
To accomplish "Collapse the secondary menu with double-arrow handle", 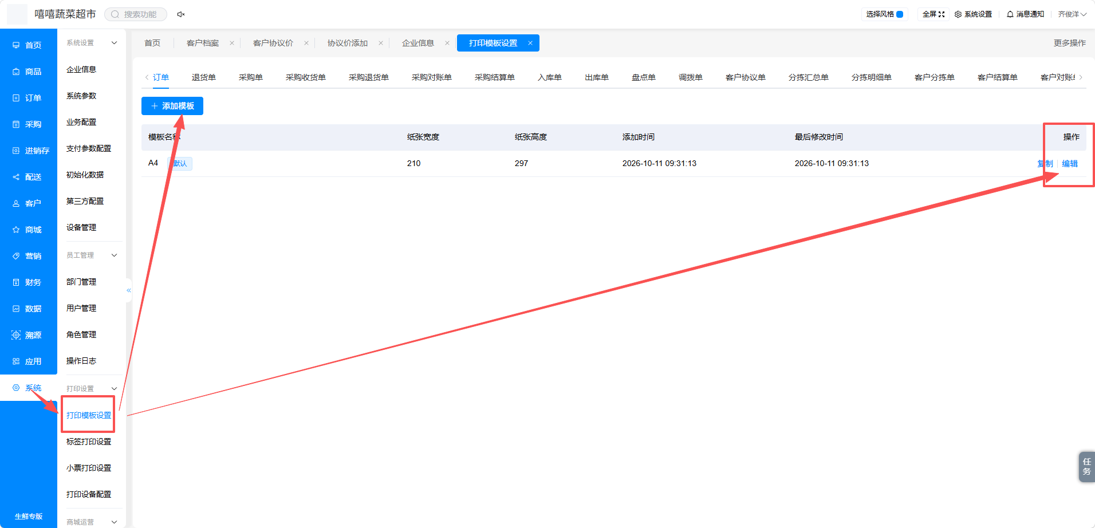I will 129,290.
